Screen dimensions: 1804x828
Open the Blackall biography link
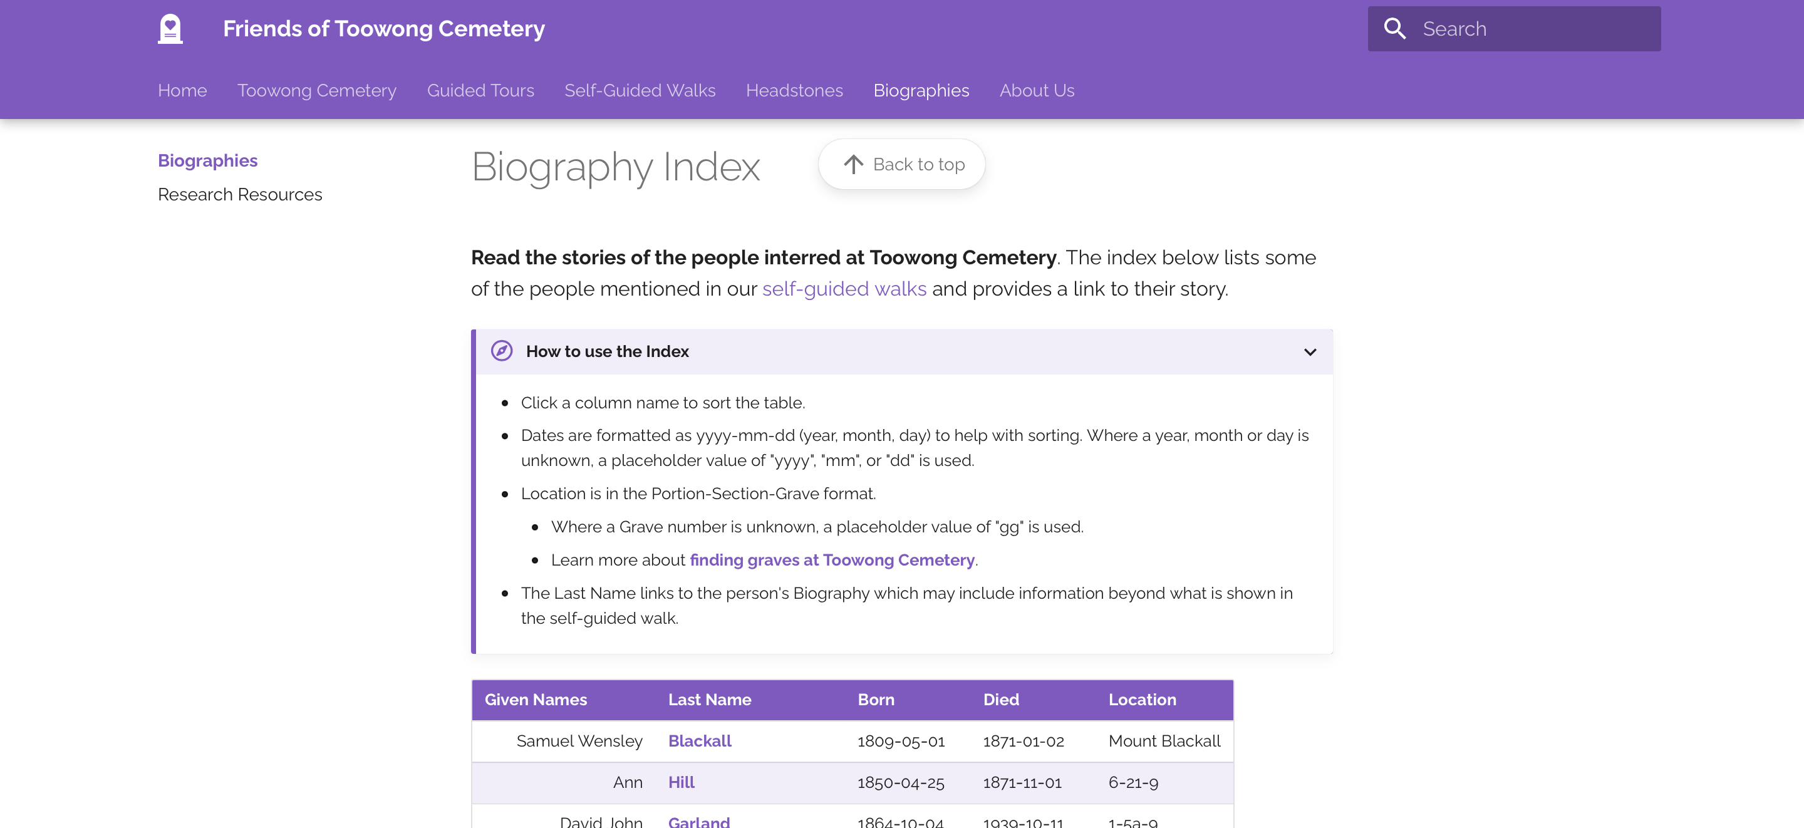(700, 741)
